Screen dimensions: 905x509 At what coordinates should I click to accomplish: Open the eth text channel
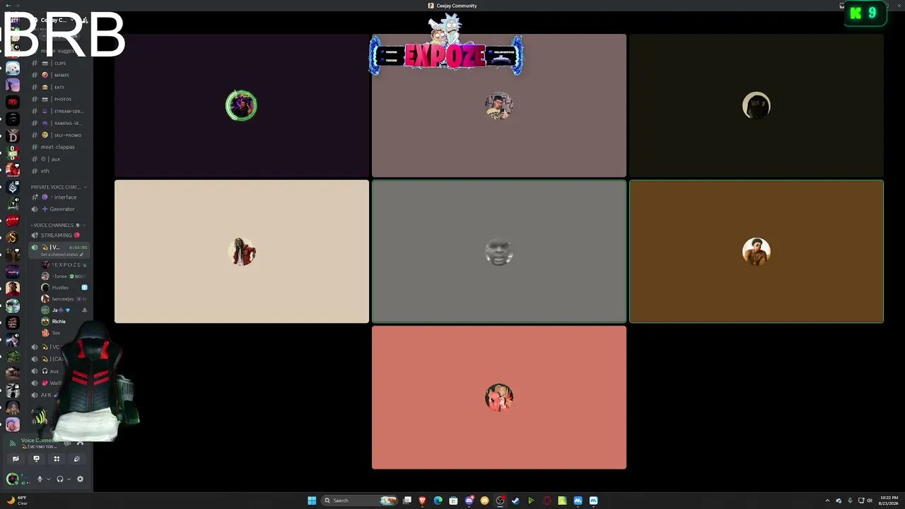click(x=60, y=171)
